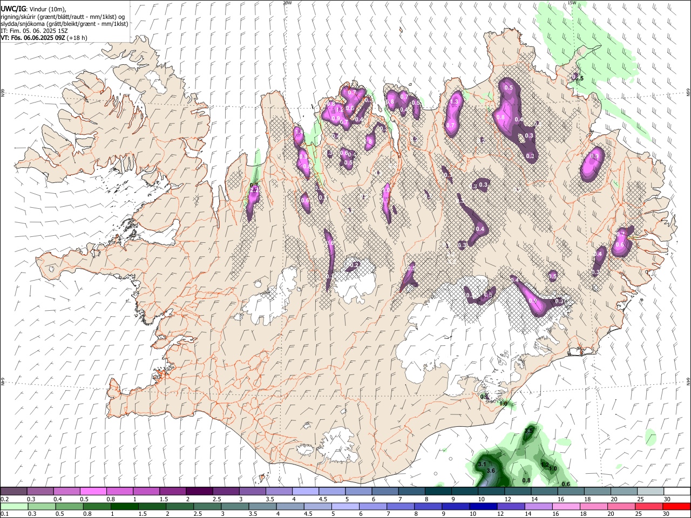Click the "3.1" rain value offshore
The height and width of the screenshot is (518, 691).
click(482, 464)
